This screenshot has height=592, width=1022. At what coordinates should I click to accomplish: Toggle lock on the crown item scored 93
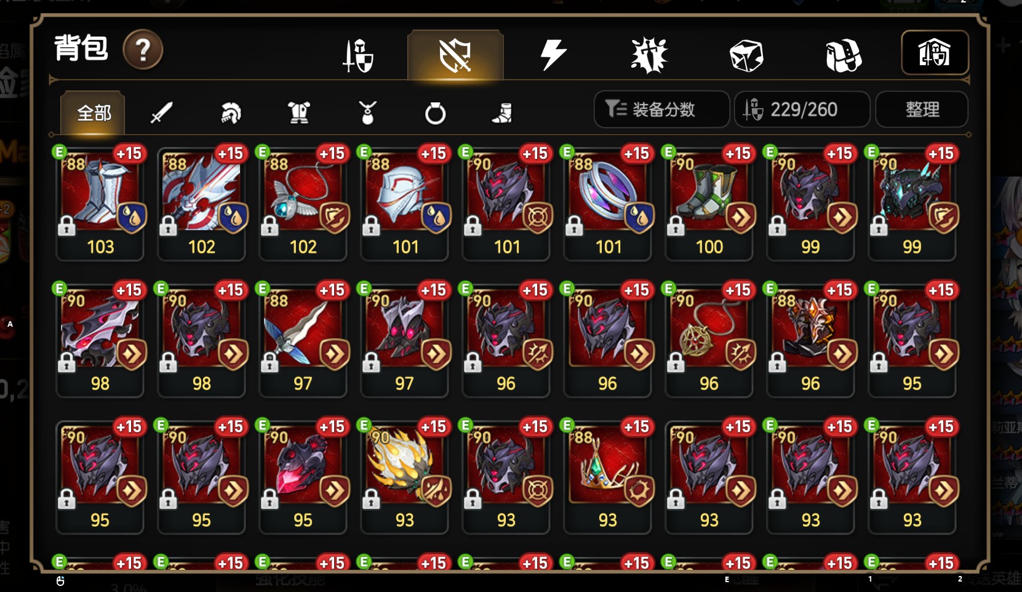tap(574, 499)
